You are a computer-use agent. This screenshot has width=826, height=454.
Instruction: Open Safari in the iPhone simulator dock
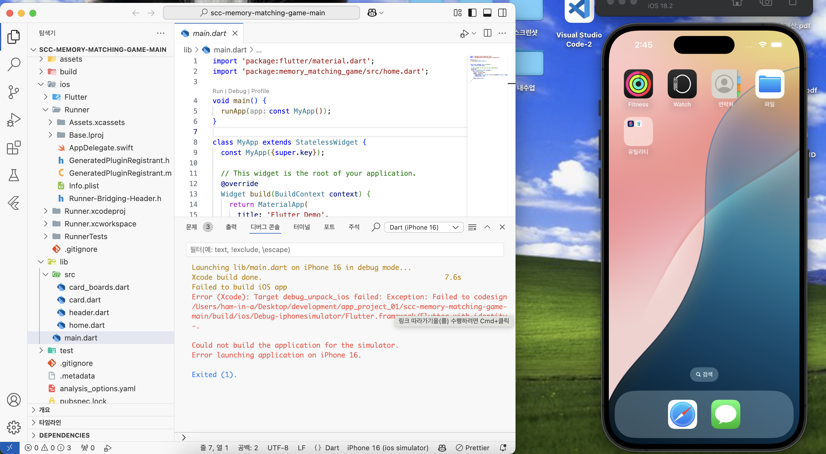pyautogui.click(x=682, y=414)
